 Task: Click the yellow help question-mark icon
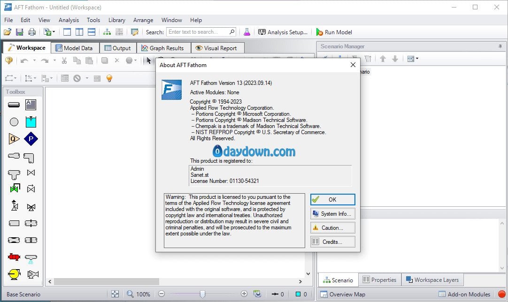pos(9,60)
